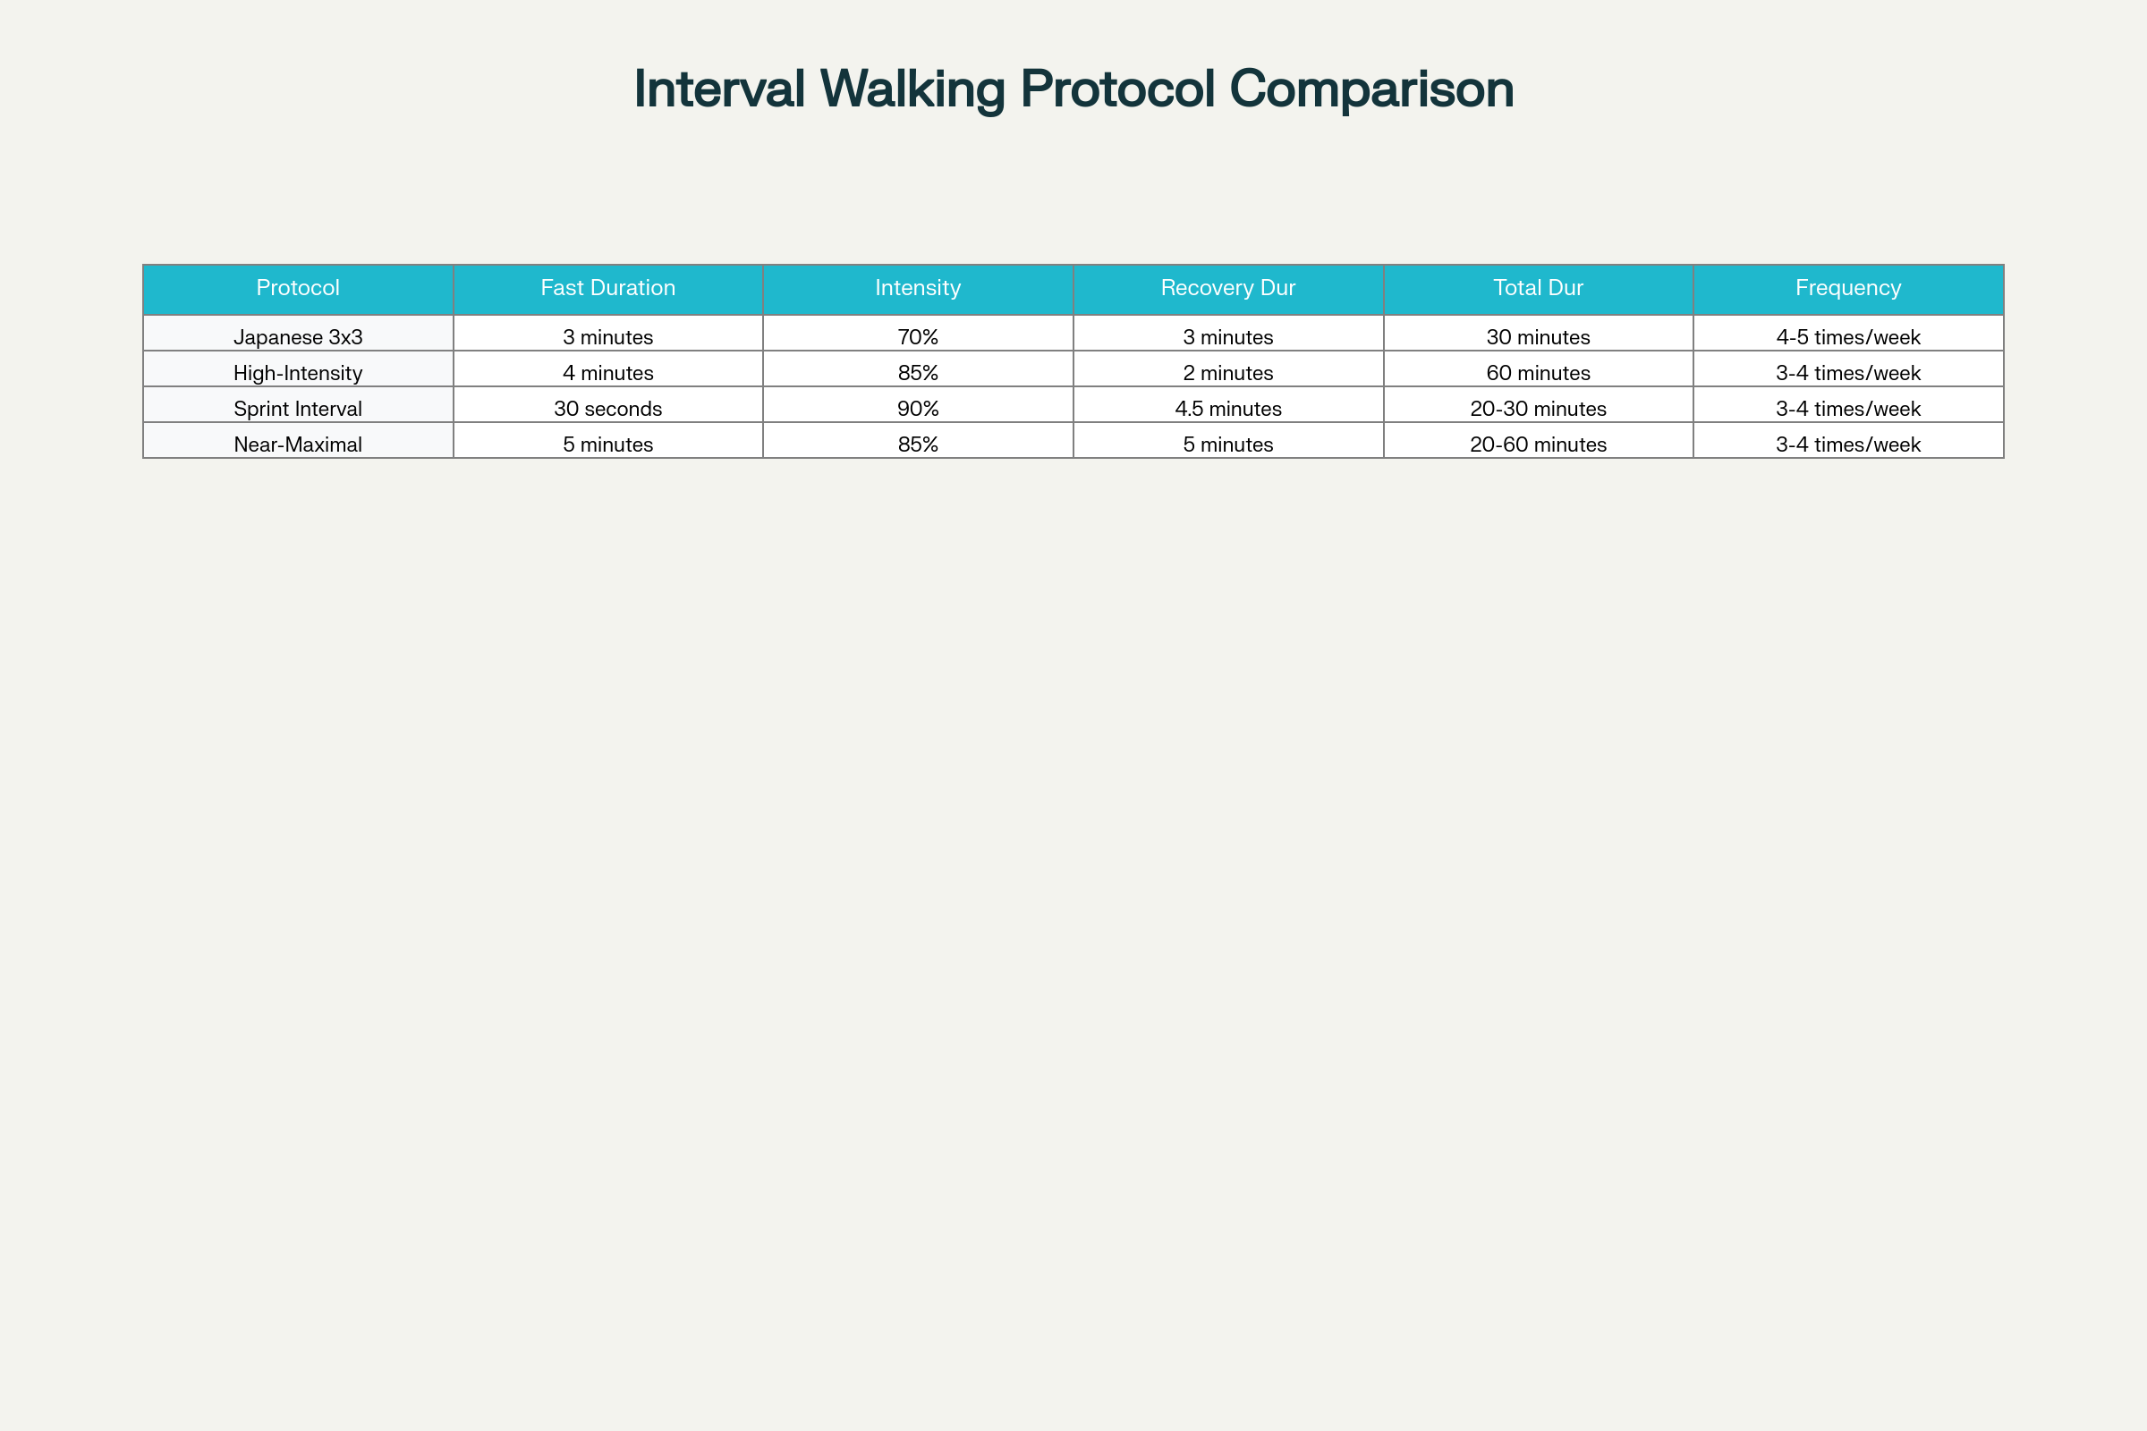Click the chart title Interval Walking Protocol Comparison

[1073, 89]
